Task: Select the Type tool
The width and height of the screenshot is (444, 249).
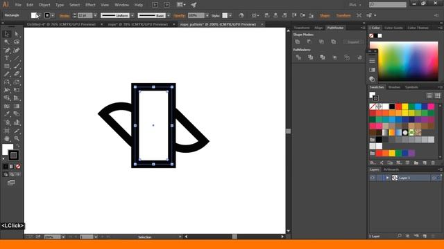Action: coord(7,58)
